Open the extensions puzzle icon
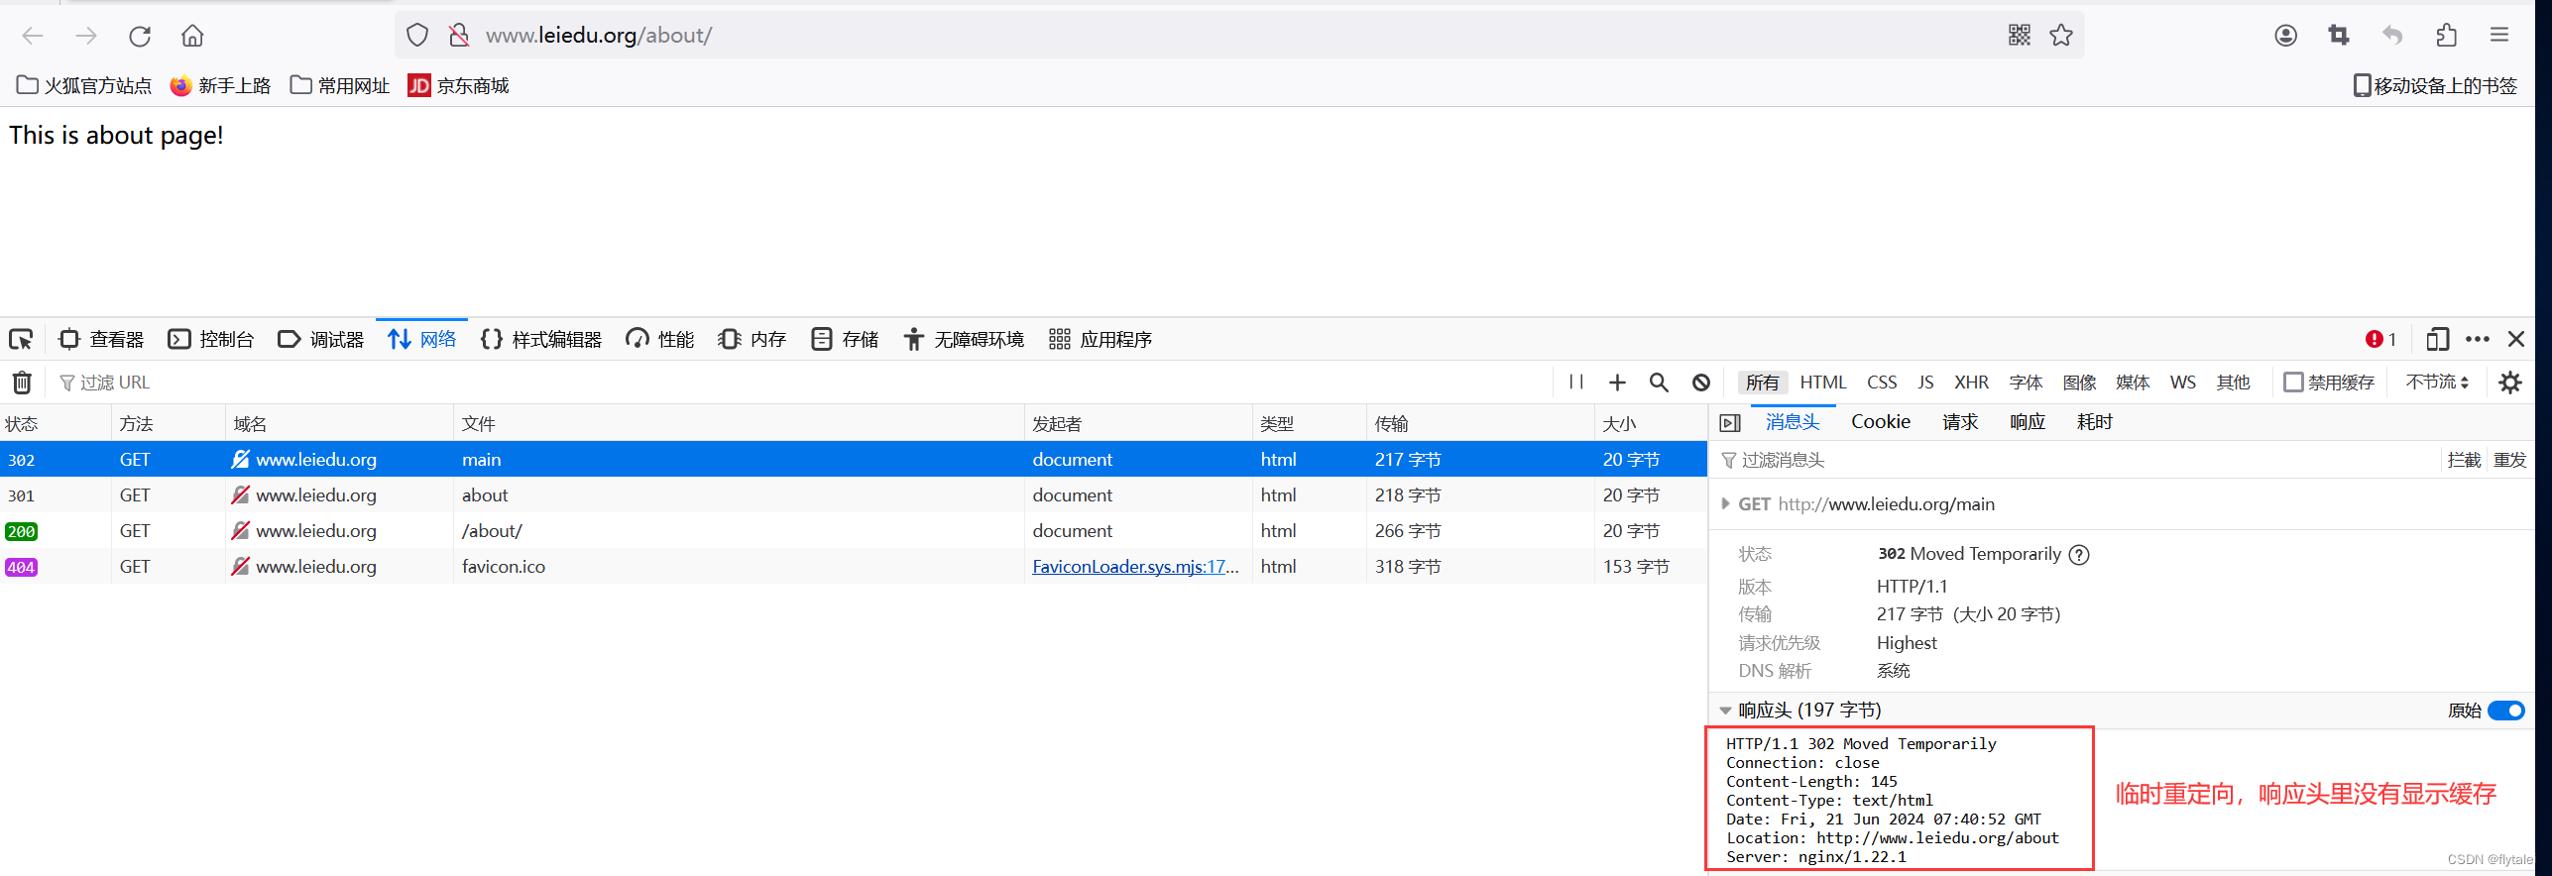This screenshot has width=2552, height=876. [2446, 36]
